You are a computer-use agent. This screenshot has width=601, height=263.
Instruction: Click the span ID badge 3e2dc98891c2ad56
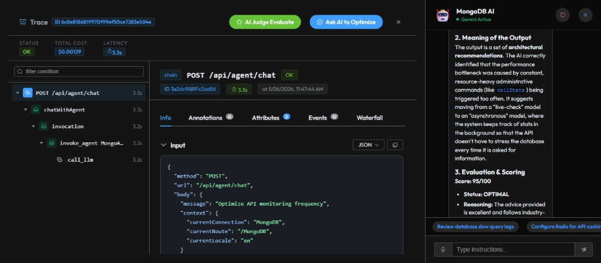[190, 90]
